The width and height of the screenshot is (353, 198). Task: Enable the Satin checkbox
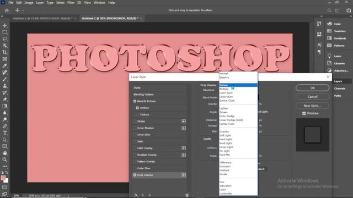coord(135,141)
